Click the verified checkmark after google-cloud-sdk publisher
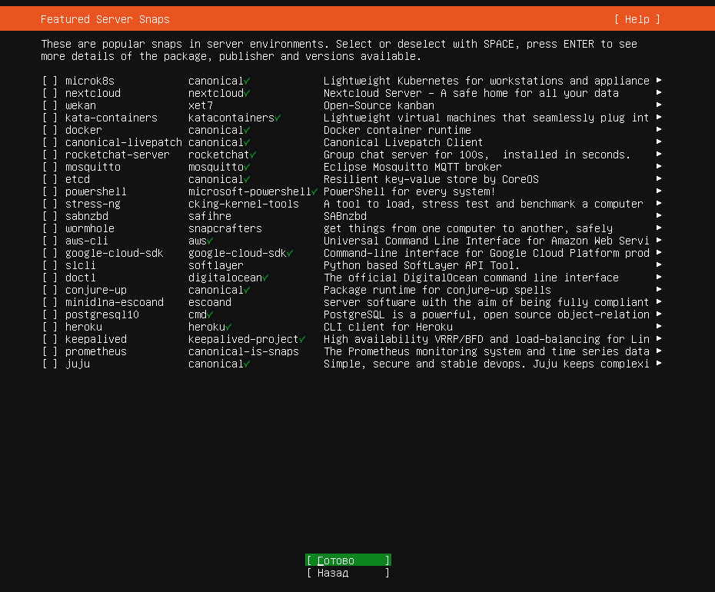The image size is (715, 592). 290,254
